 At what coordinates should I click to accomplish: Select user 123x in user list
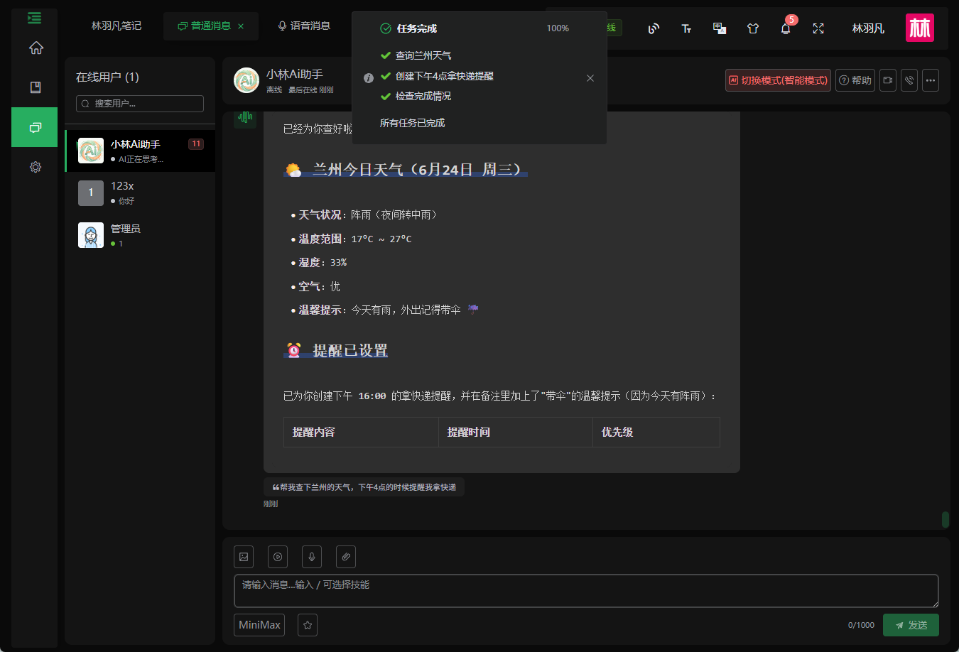coord(140,192)
